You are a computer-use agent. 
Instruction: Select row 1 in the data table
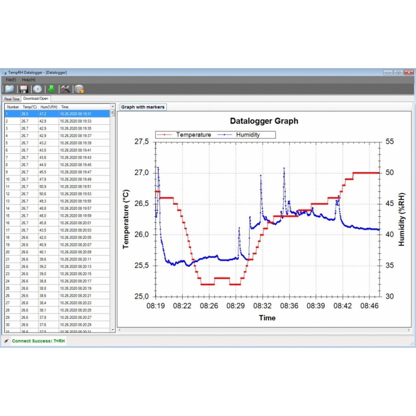click(57, 113)
